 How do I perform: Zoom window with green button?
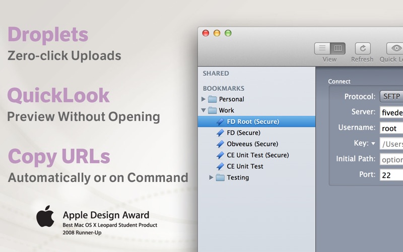click(228, 33)
